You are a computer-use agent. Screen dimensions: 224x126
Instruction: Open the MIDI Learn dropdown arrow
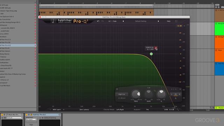(x=64, y=110)
